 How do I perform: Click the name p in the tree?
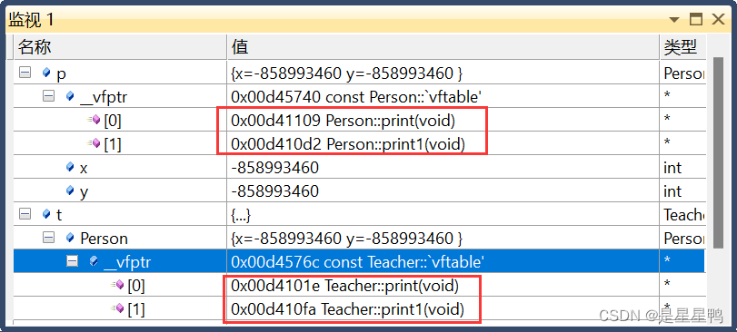61,74
